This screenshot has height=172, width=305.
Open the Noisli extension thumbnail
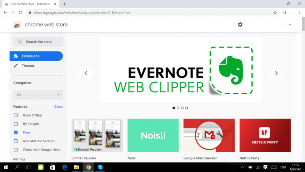coord(153,136)
